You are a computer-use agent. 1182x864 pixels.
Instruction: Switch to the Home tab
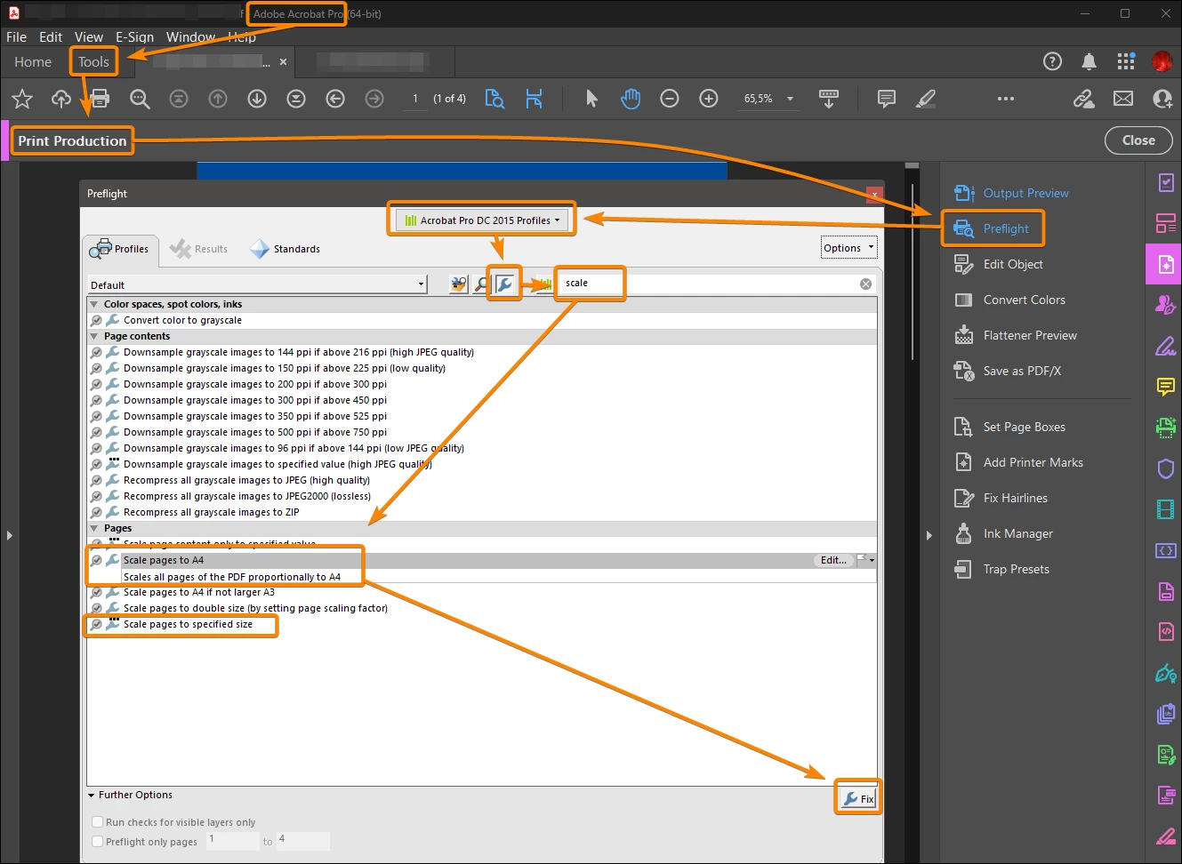click(x=33, y=61)
